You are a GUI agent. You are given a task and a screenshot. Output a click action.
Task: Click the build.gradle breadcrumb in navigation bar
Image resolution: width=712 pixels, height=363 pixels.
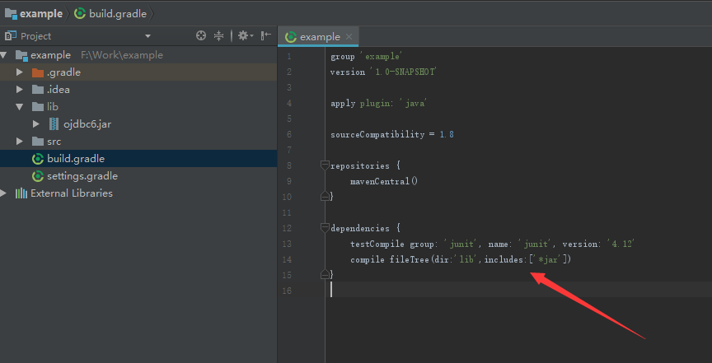(113, 14)
